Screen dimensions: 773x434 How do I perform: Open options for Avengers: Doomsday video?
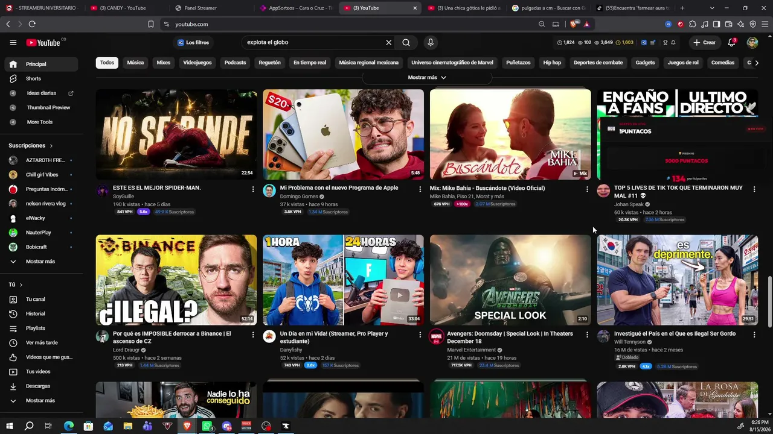click(587, 335)
